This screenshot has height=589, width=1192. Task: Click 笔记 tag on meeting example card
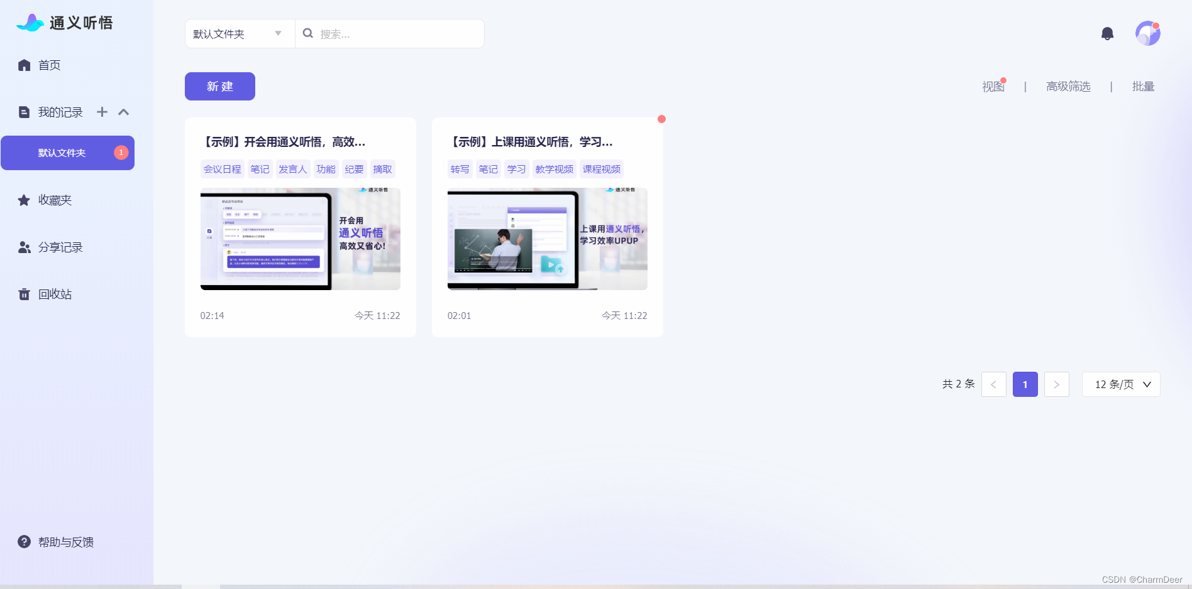point(260,169)
